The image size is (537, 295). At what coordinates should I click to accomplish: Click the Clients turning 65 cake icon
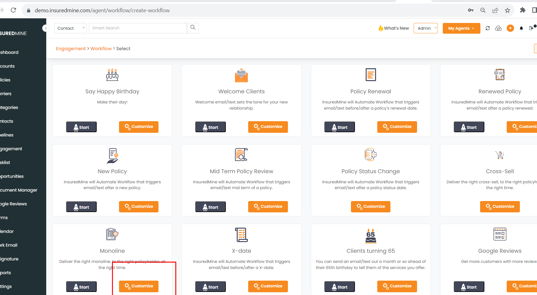pyautogui.click(x=371, y=236)
